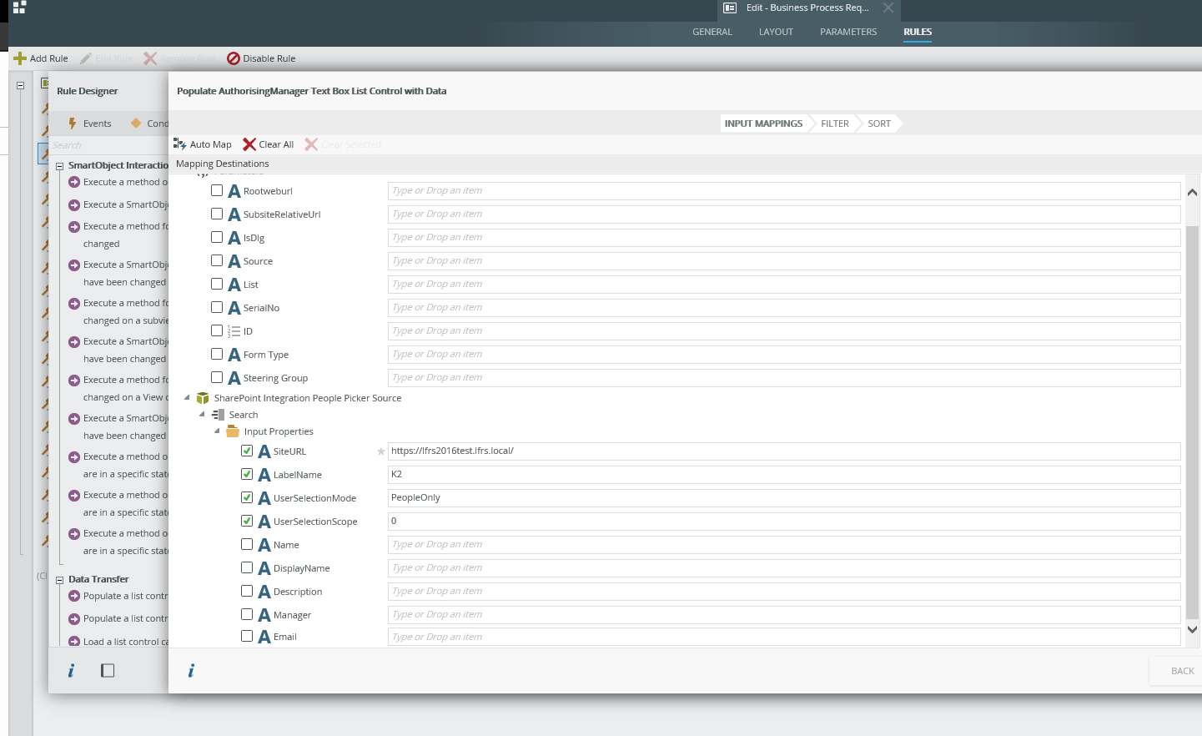Click the text type icon beside Rootweburl
The width and height of the screenshot is (1202, 736).
[x=234, y=191]
